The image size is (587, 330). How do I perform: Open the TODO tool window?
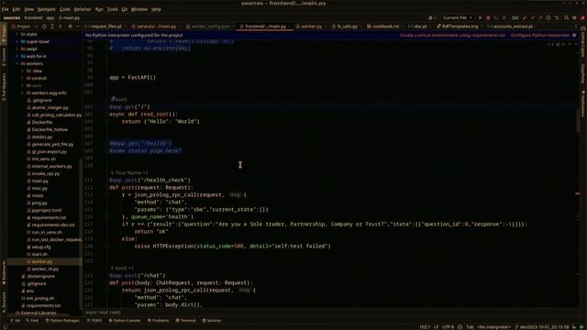pos(94,321)
